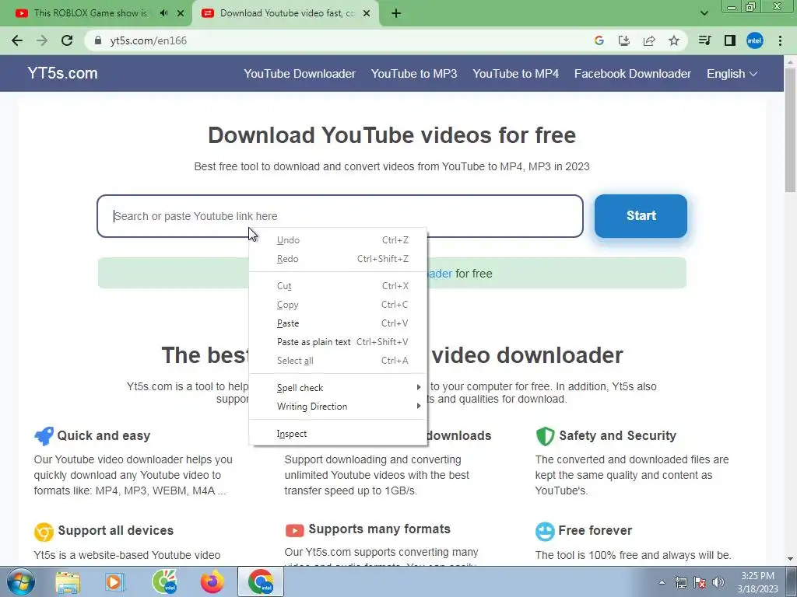Viewport: 797px width, 597px height.
Task: Click the red YouTube Supports formats icon
Action: [294, 530]
